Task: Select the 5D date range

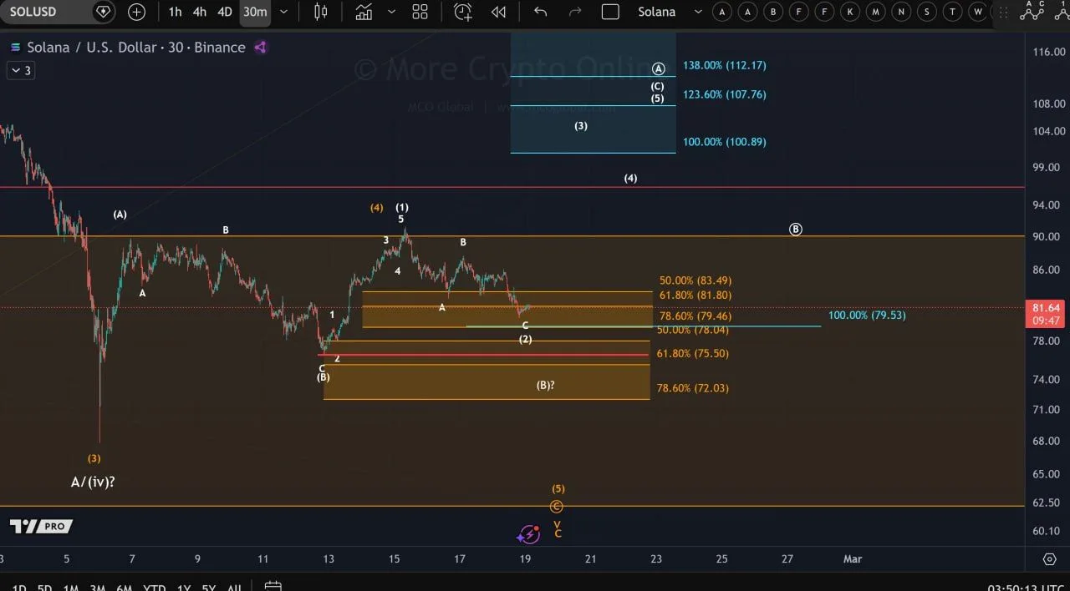Action: [44, 588]
